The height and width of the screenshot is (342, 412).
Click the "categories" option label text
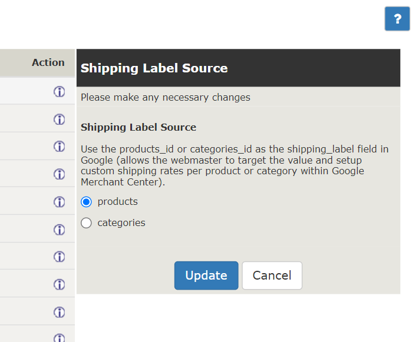[x=121, y=223]
